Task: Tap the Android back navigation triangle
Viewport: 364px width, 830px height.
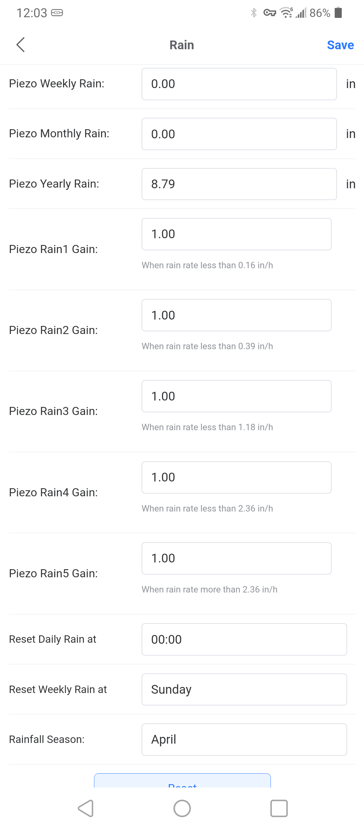Action: tap(86, 808)
